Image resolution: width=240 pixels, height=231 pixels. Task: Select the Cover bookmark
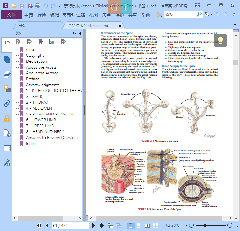(x=31, y=50)
